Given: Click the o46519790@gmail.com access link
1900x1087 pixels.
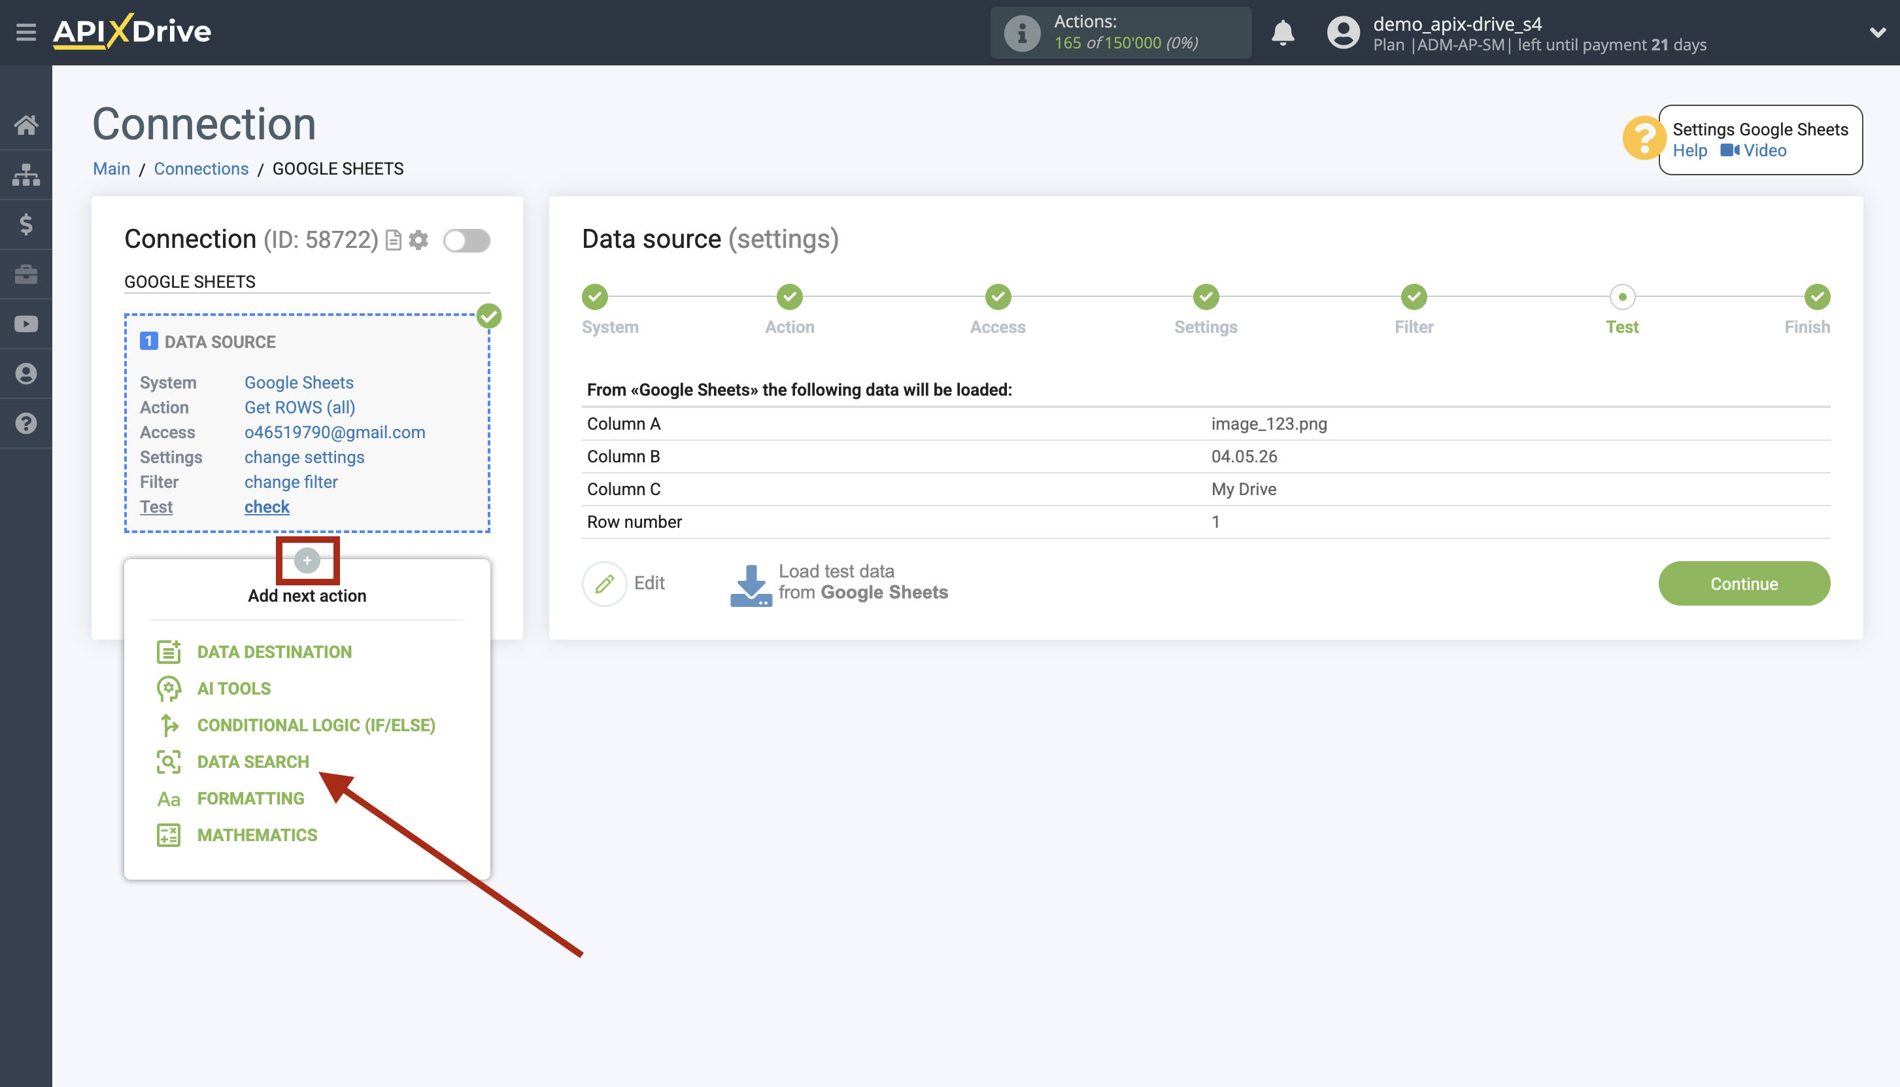Looking at the screenshot, I should tap(334, 432).
